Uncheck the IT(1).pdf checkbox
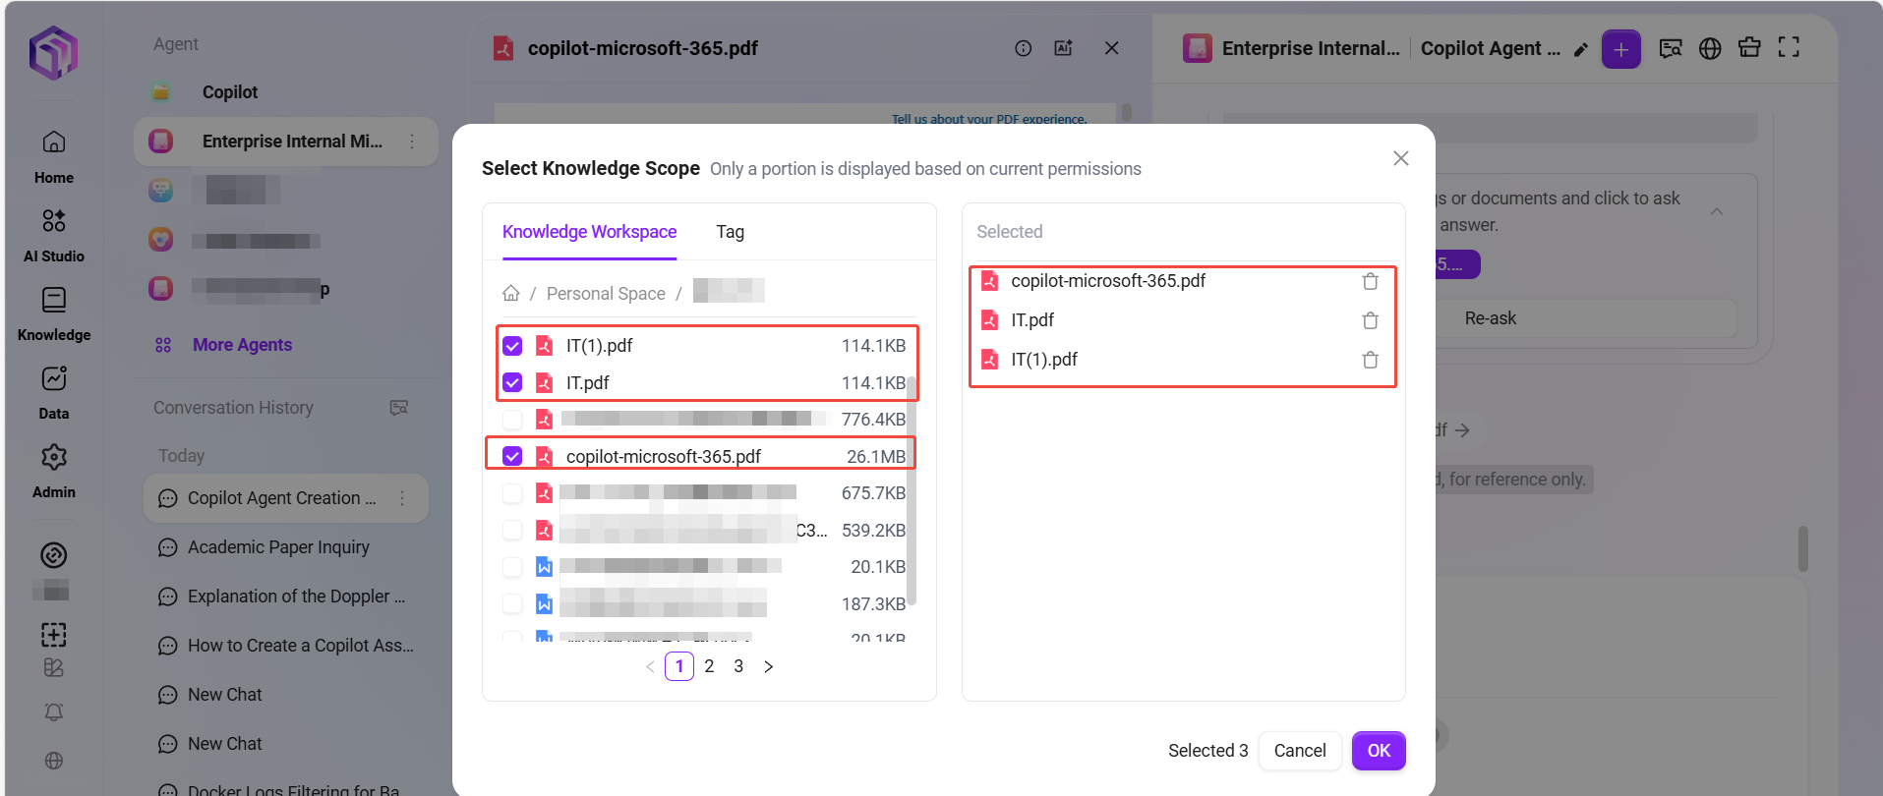1883x796 pixels. click(512, 346)
